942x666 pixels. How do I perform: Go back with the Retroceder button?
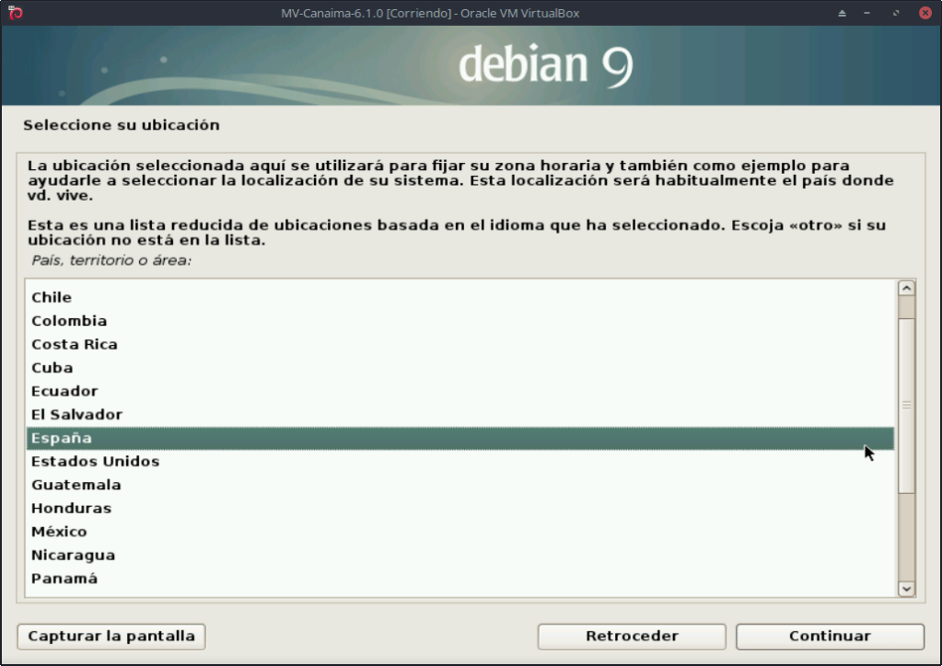click(x=632, y=637)
